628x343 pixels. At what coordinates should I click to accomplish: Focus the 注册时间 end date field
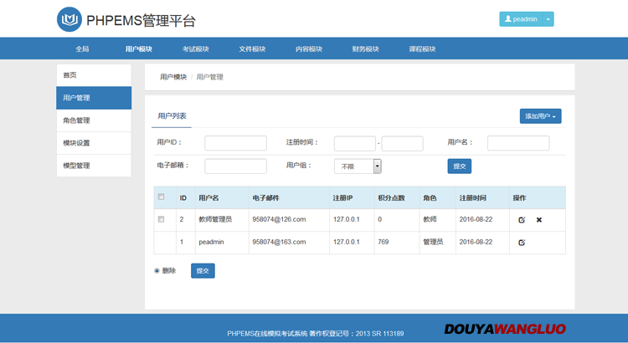[402, 143]
